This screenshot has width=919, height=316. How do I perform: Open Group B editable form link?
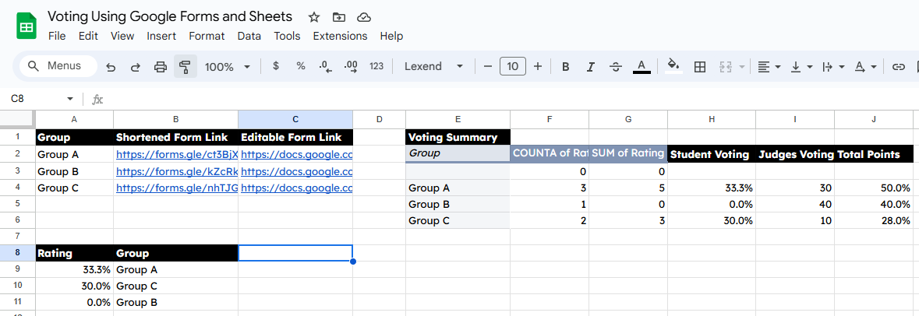tap(296, 171)
